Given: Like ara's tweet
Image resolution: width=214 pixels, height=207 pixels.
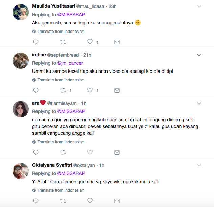Looking at the screenshot, I should tap(90, 152).
